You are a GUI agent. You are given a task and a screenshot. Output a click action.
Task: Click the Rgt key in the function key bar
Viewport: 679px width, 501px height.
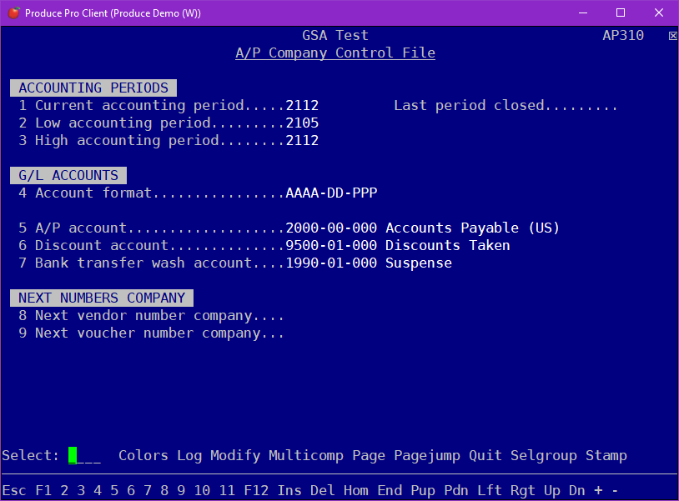[523, 491]
